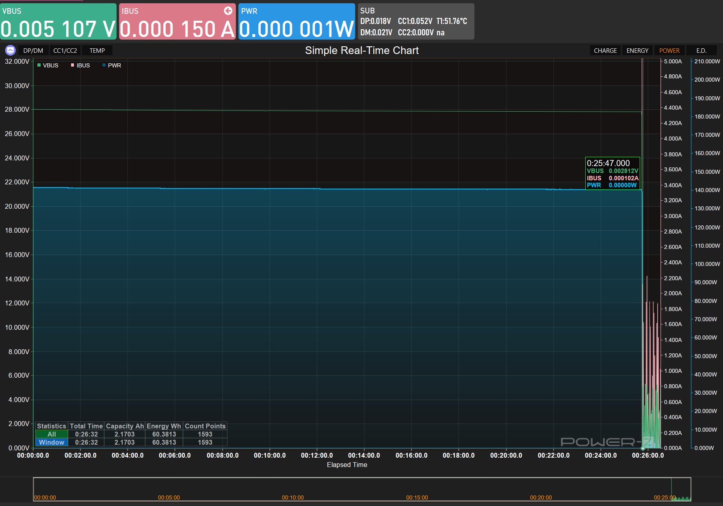Screen dimensions: 723x506
Task: Select the ENERGY mode button
Action: [637, 50]
